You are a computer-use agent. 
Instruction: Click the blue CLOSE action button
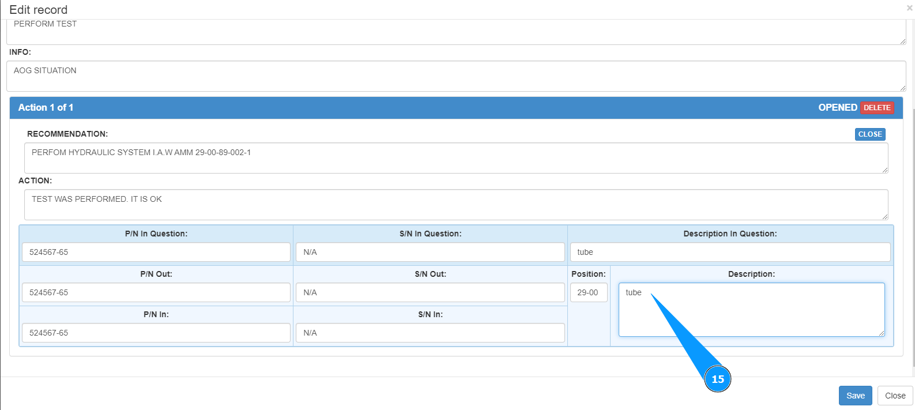coord(870,134)
